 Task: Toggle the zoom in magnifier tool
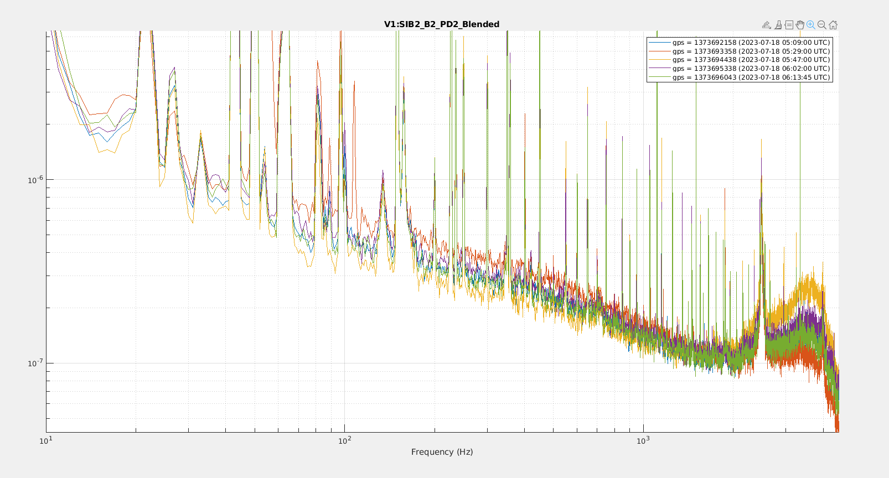pos(811,25)
